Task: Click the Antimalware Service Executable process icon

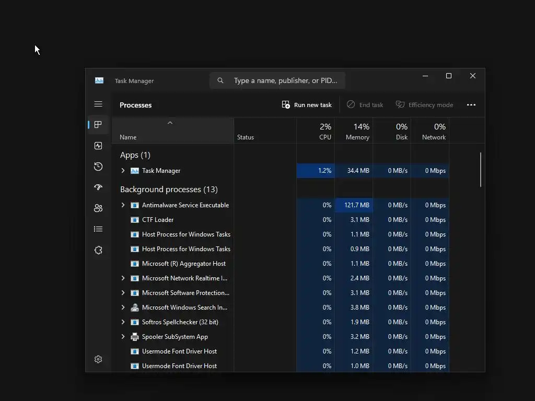Action: click(135, 205)
